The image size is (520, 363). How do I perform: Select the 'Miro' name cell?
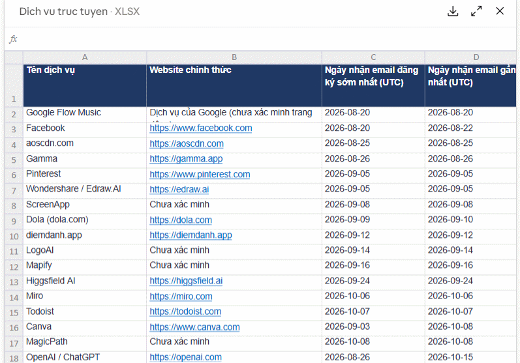click(x=85, y=297)
